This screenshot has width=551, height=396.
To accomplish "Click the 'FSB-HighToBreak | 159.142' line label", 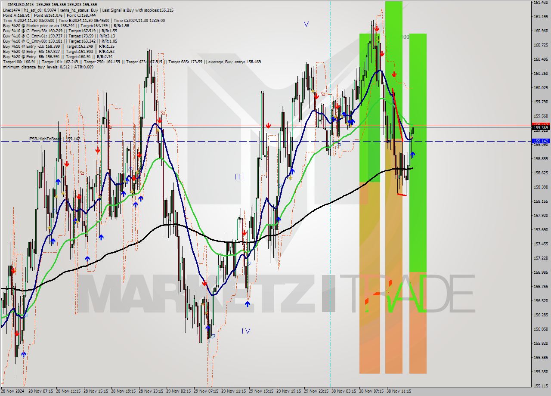I will click(55, 139).
